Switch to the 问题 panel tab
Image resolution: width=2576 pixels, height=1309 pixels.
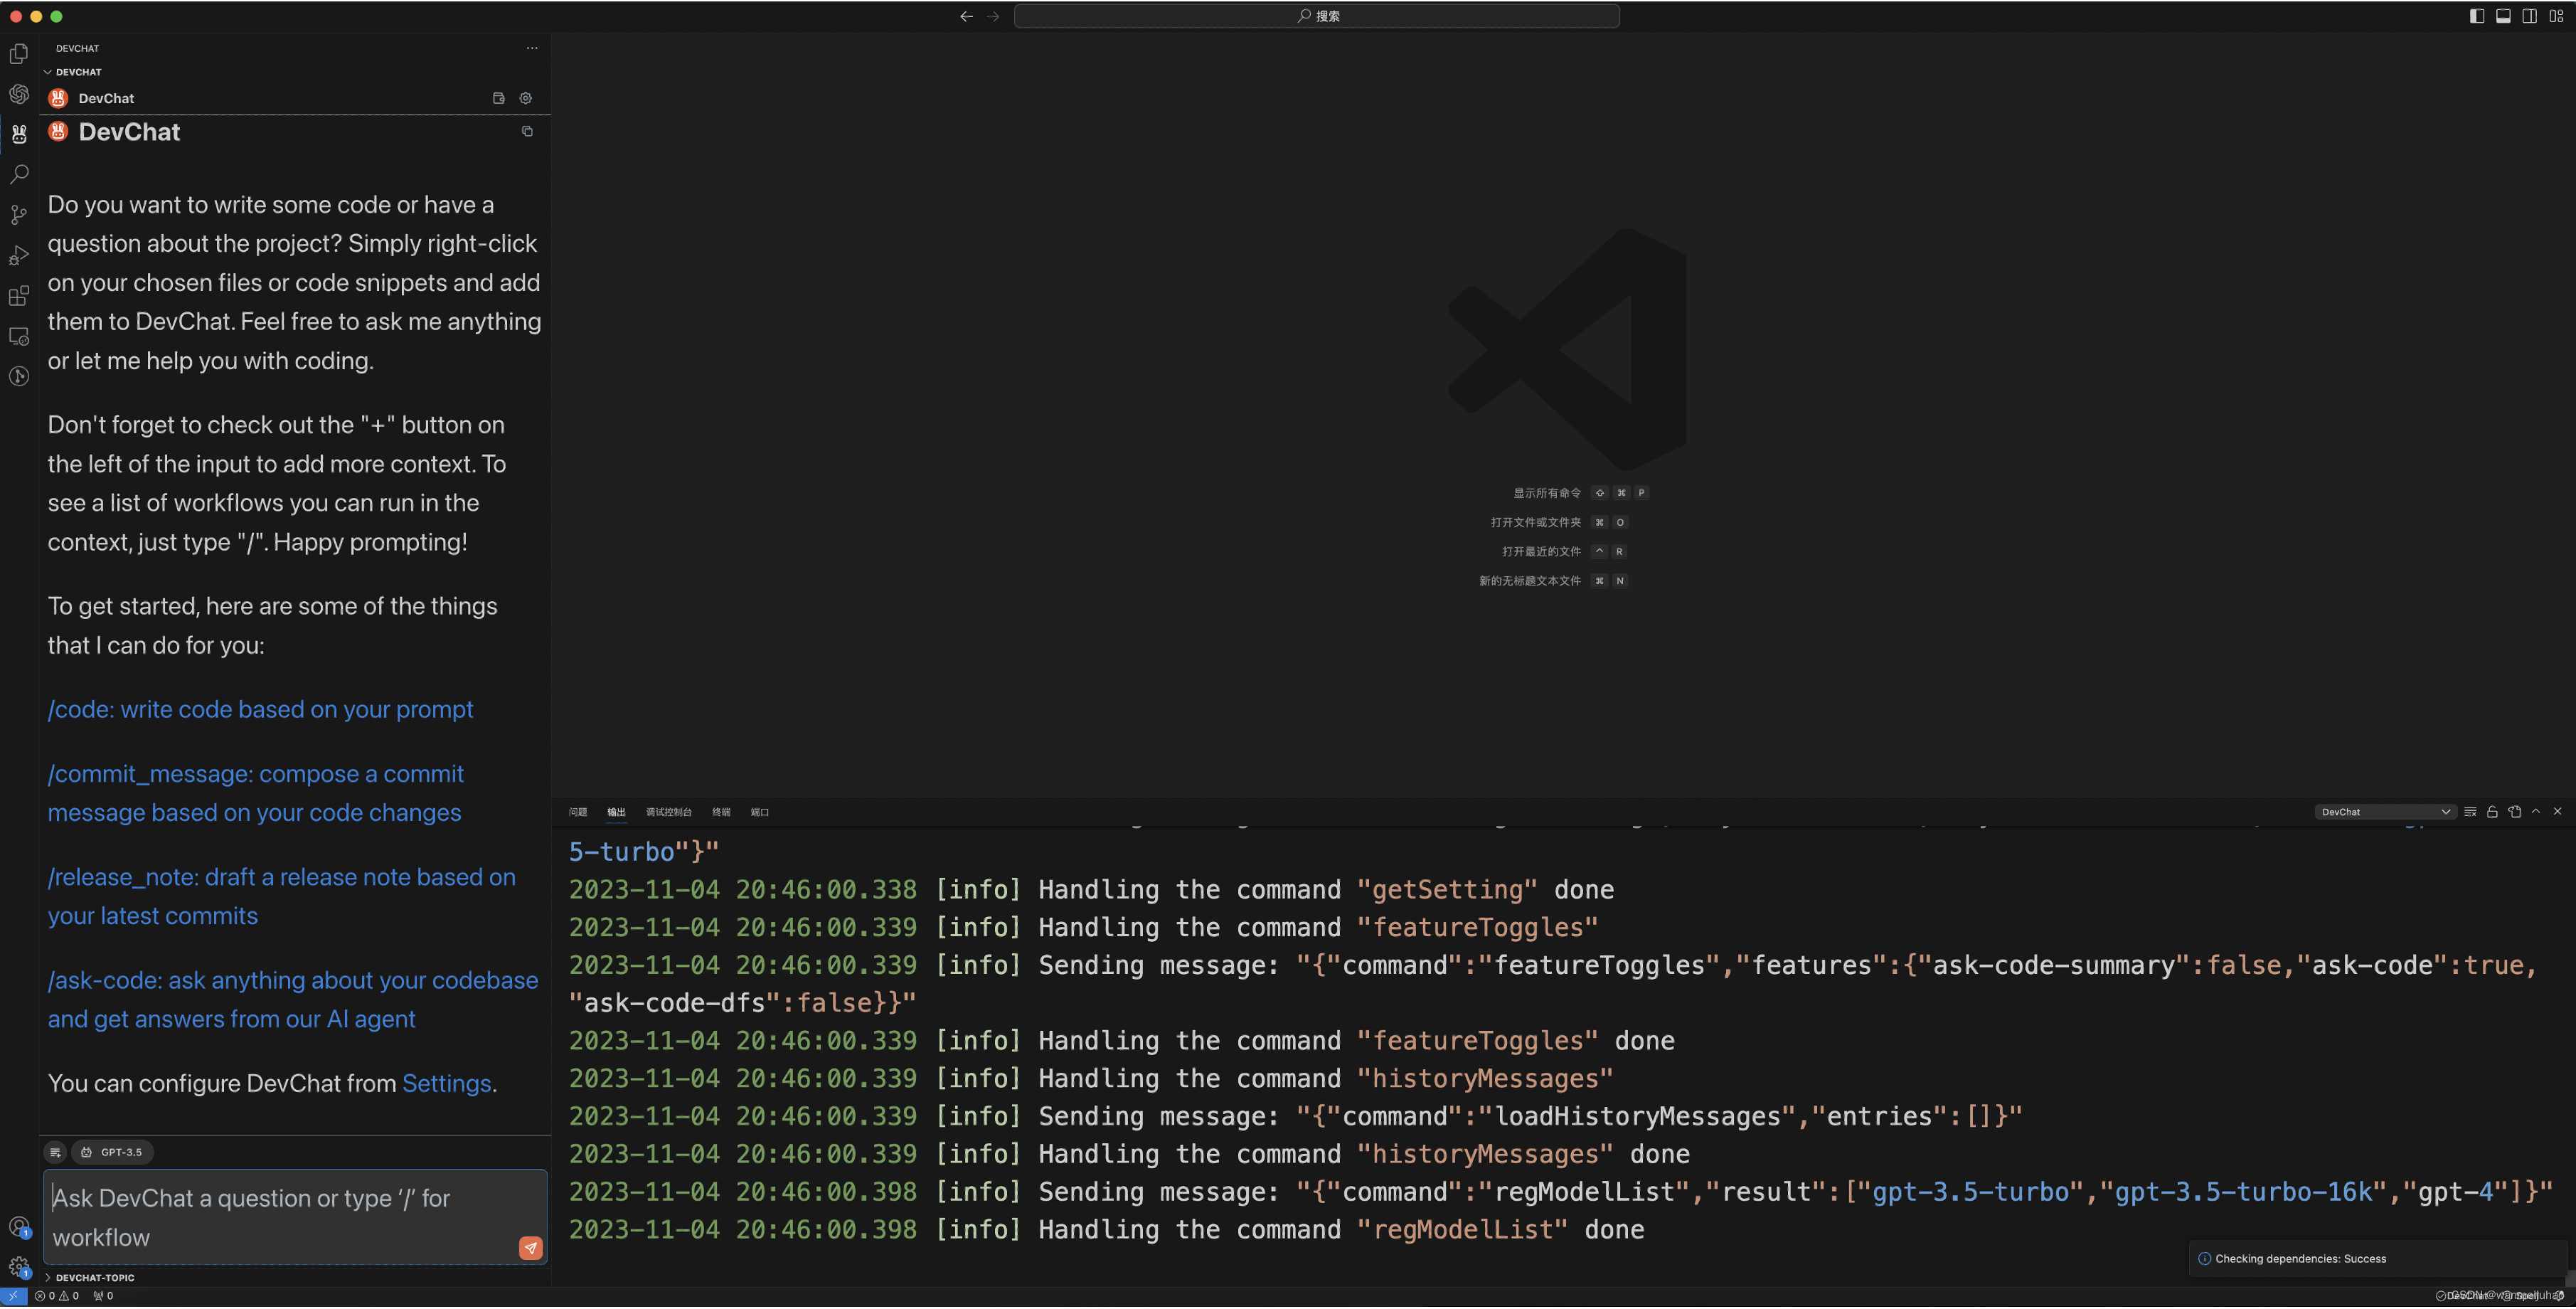coord(578,812)
